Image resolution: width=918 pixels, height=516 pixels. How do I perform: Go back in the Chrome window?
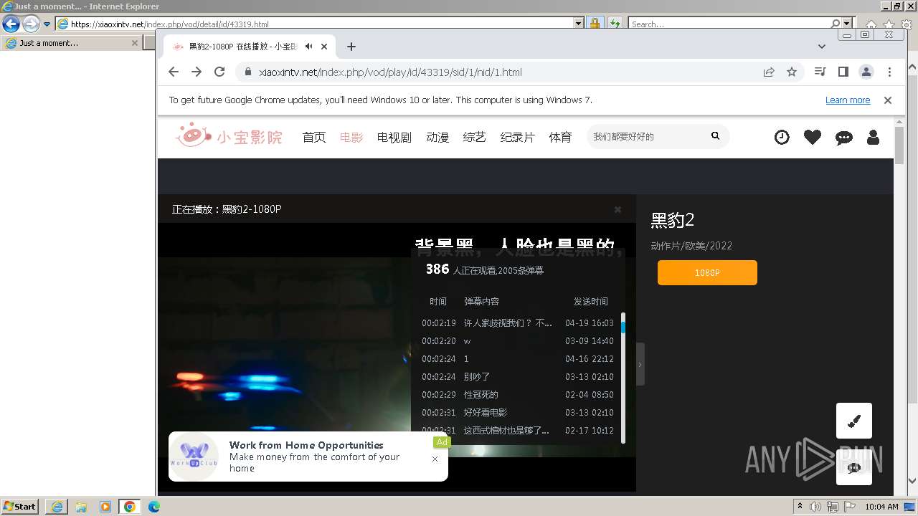[174, 72]
